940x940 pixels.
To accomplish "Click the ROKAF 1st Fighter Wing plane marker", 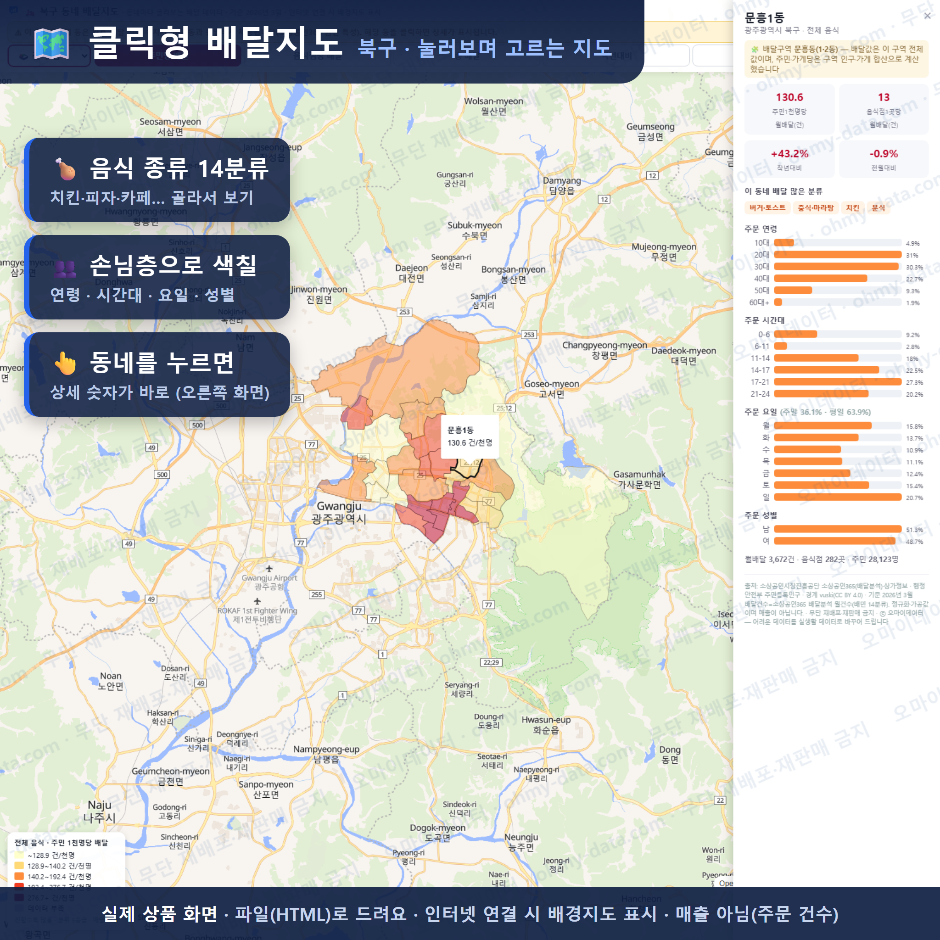I will click(257, 601).
